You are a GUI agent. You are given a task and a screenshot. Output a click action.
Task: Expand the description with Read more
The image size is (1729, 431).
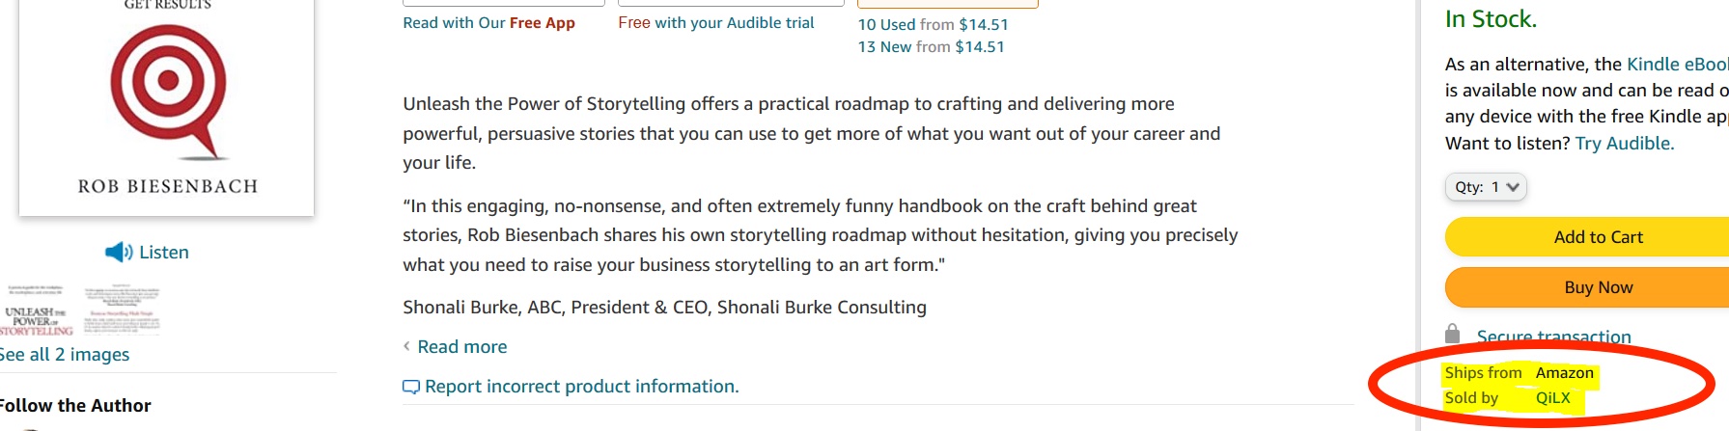click(461, 347)
